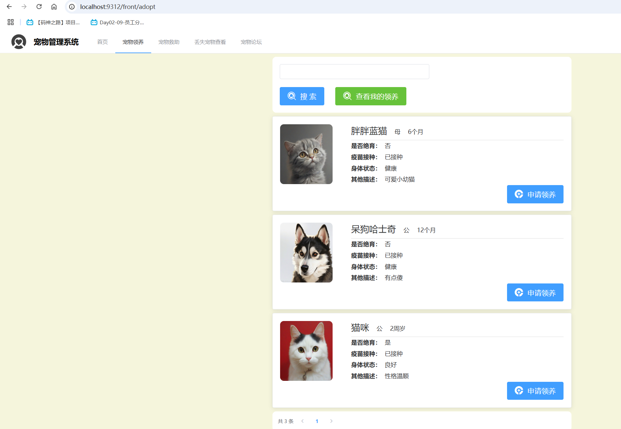Click the pet system heart logo

[x=19, y=42]
